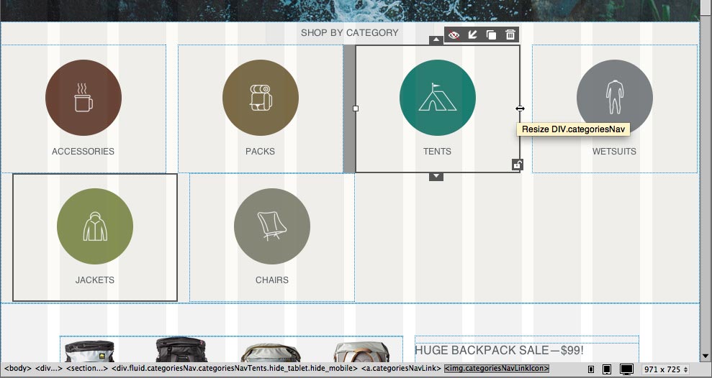Image resolution: width=712 pixels, height=378 pixels.
Task: Select the Accessories mug circle icon
Action: (x=84, y=98)
